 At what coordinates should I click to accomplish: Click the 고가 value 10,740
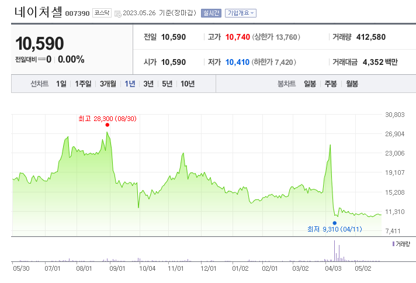237,37
